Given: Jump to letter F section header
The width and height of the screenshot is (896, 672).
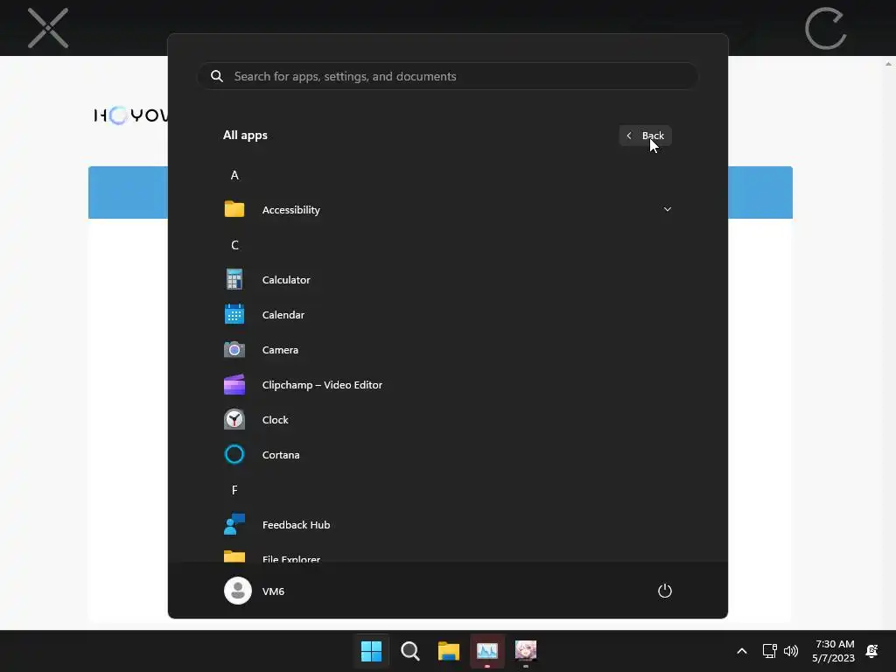Looking at the screenshot, I should pos(234,490).
